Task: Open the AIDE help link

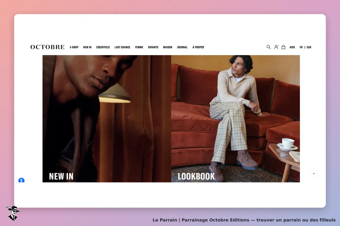Action: (x=292, y=47)
